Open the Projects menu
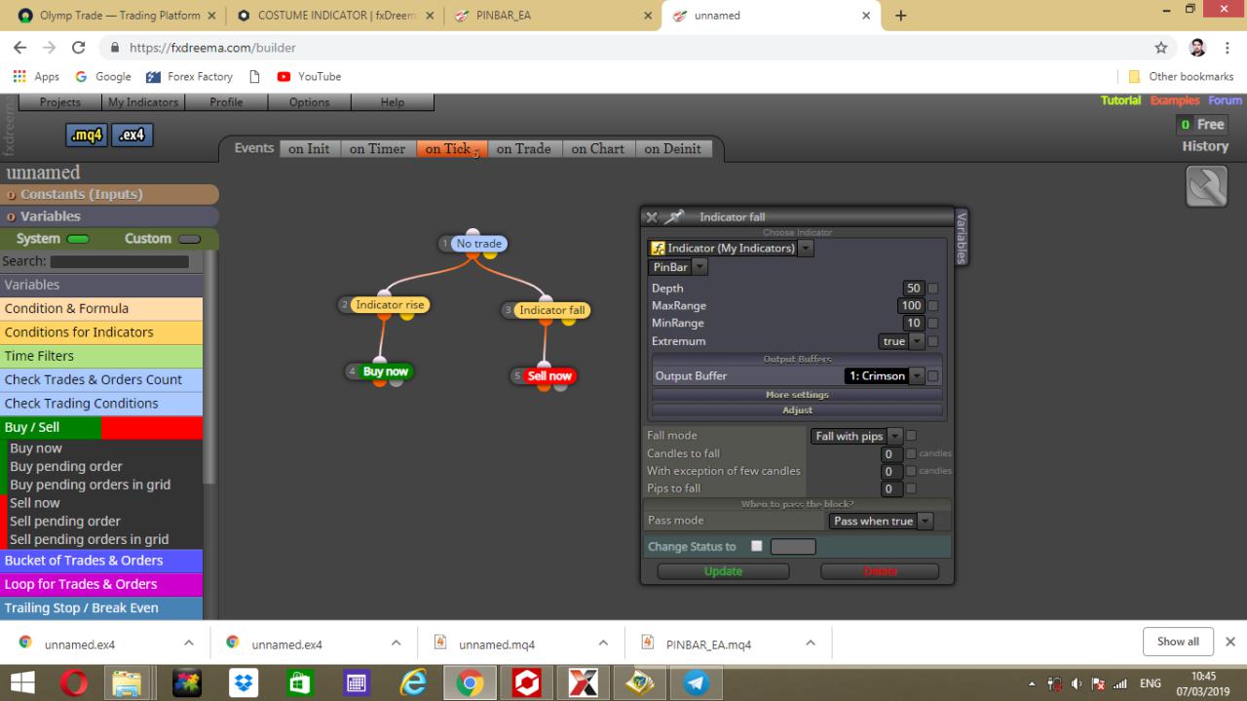The image size is (1247, 701). (x=60, y=102)
